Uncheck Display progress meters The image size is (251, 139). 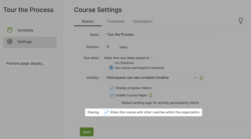coord(112,88)
